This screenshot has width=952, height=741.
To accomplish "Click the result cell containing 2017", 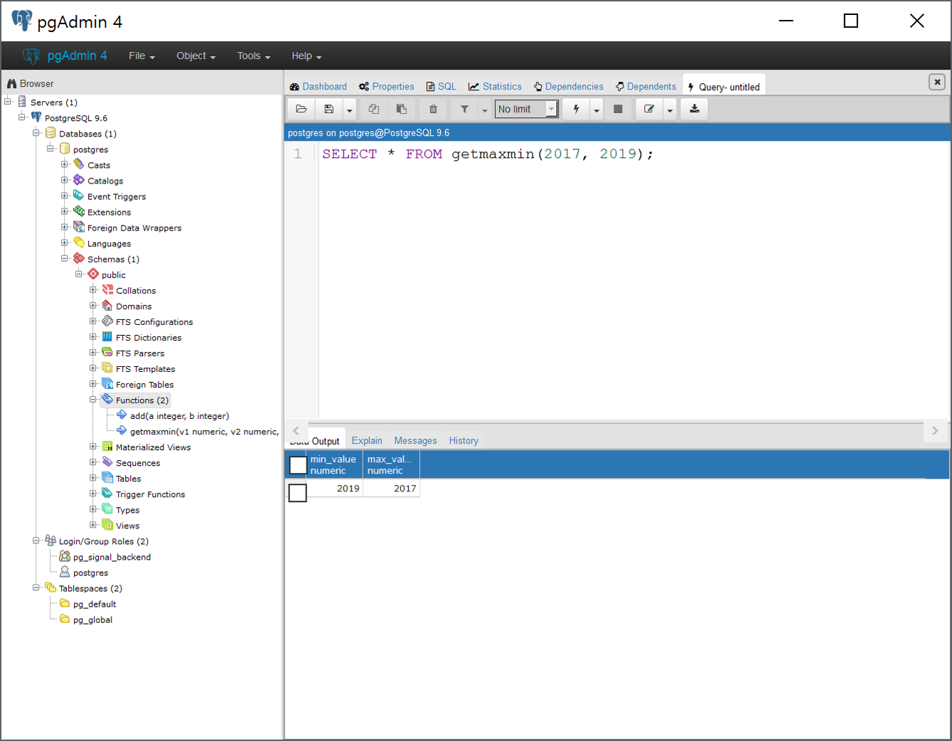I will coord(392,489).
